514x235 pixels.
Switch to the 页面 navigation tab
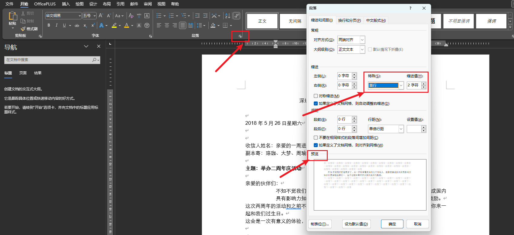click(23, 73)
